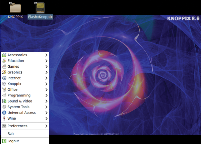Click the Knoppix penguin icon
The height and width of the screenshot is (144, 201).
pos(4,84)
